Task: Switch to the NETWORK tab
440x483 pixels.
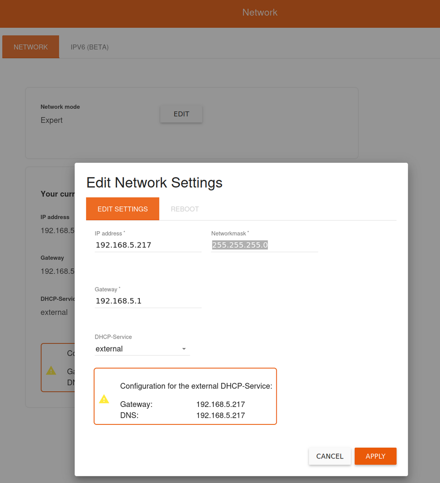Action: (x=30, y=47)
